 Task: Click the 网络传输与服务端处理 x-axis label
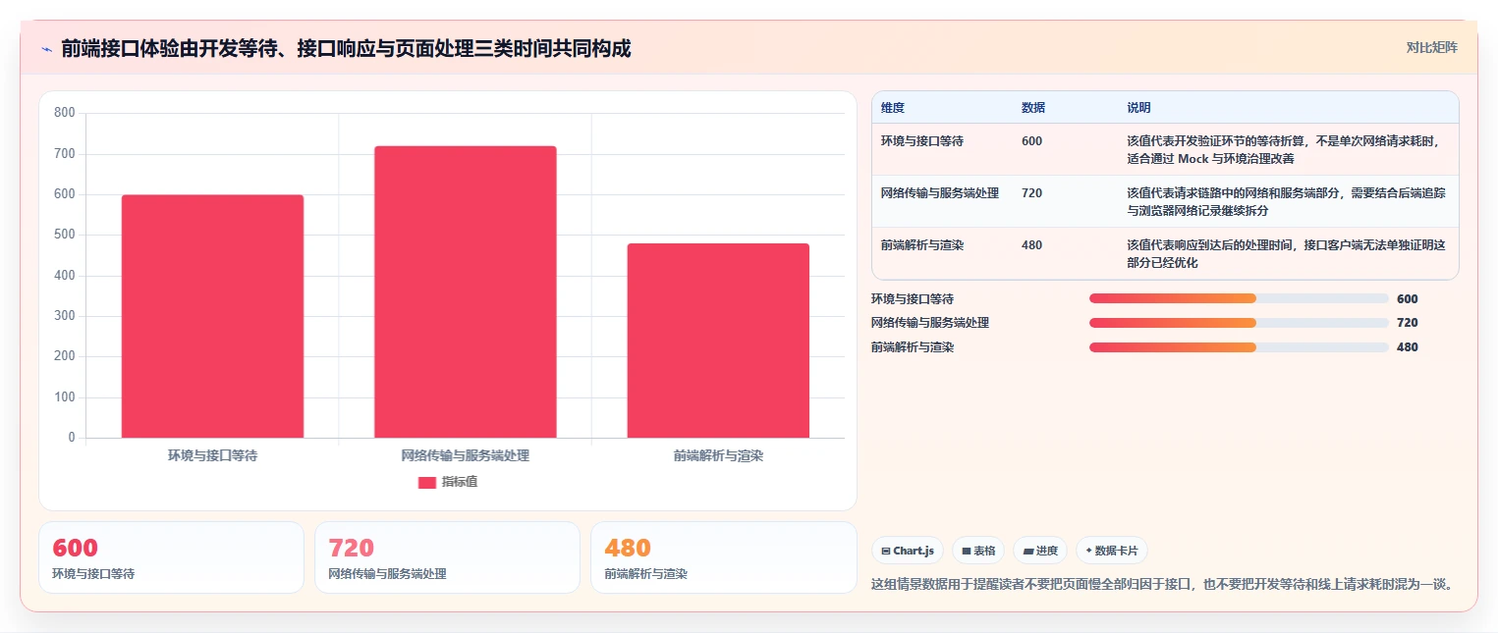466,455
